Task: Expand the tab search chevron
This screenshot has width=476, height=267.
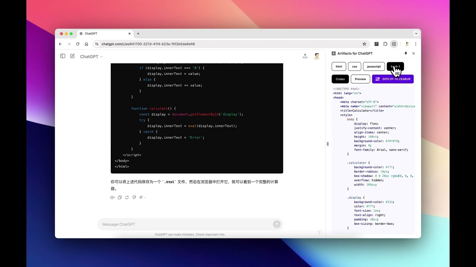Action: coord(416,33)
